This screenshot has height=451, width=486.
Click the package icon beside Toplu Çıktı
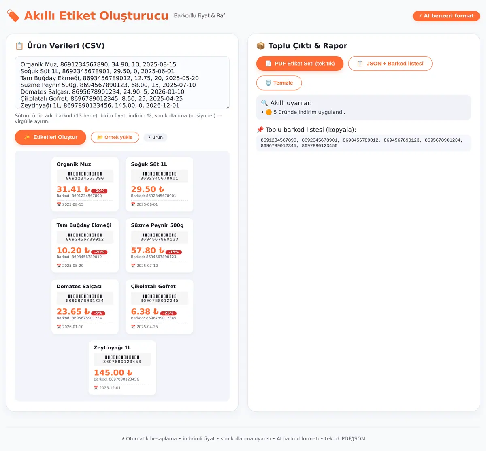[x=261, y=46]
